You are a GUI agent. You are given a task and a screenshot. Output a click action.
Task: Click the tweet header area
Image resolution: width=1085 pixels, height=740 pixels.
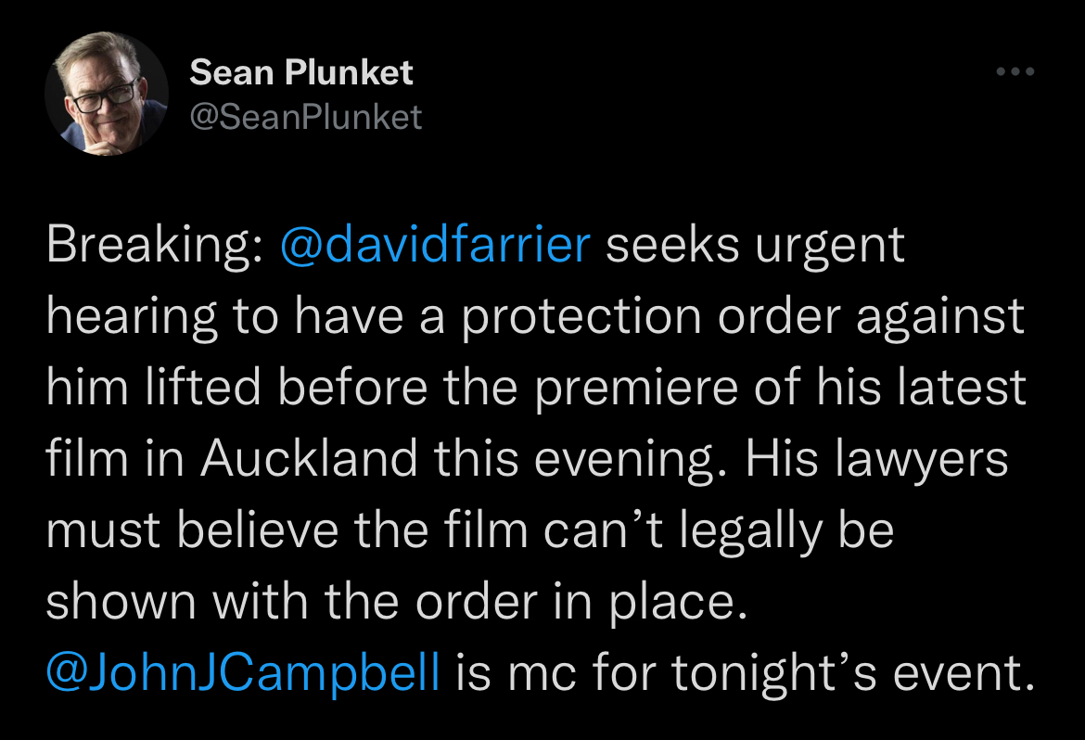point(371,93)
